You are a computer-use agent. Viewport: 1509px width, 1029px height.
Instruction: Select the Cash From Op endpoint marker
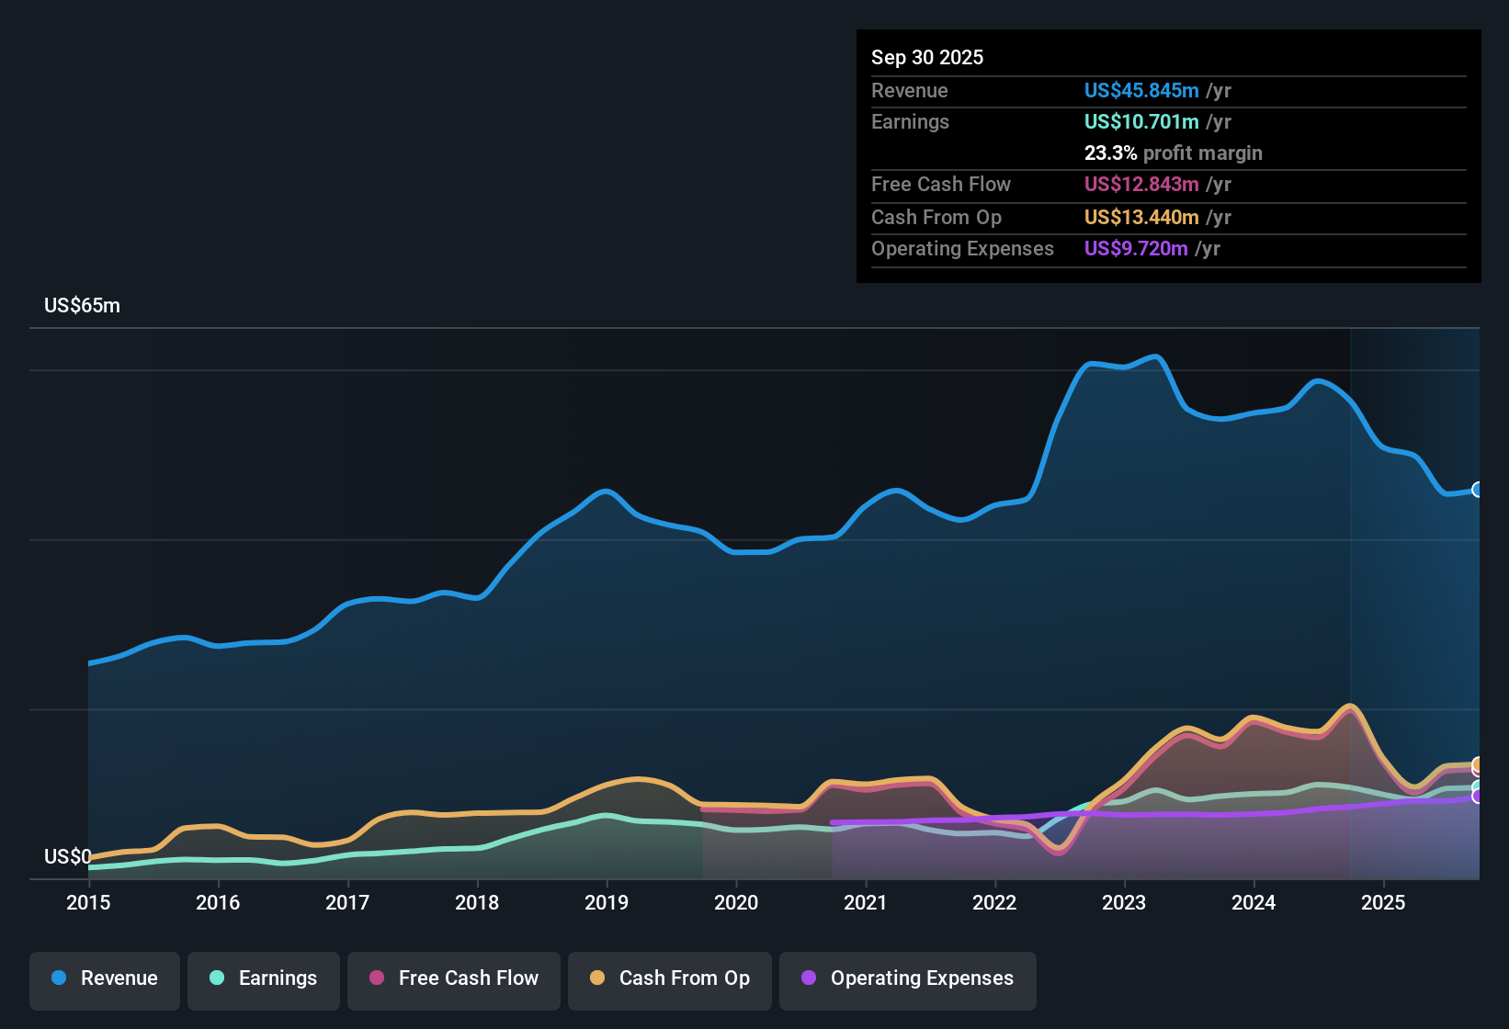[1476, 764]
